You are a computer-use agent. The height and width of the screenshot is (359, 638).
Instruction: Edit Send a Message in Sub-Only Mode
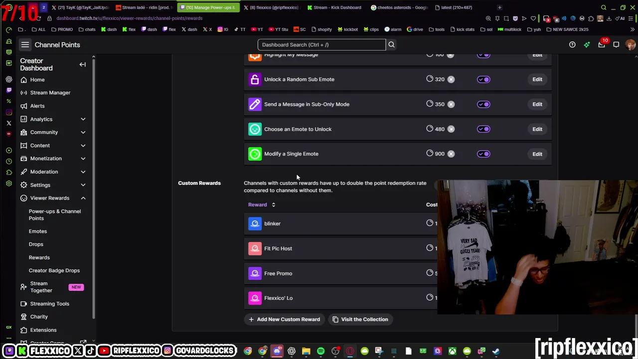pos(537,104)
